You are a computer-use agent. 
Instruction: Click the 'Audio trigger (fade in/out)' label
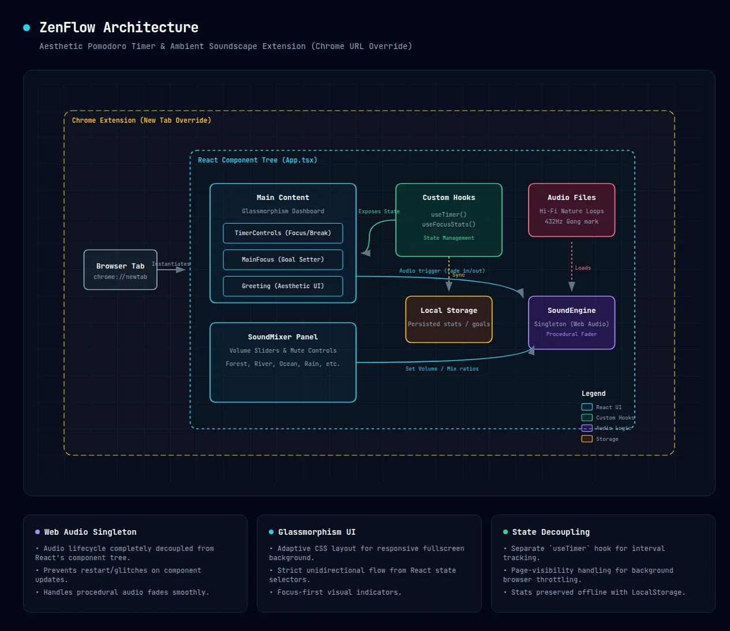pyautogui.click(x=442, y=271)
